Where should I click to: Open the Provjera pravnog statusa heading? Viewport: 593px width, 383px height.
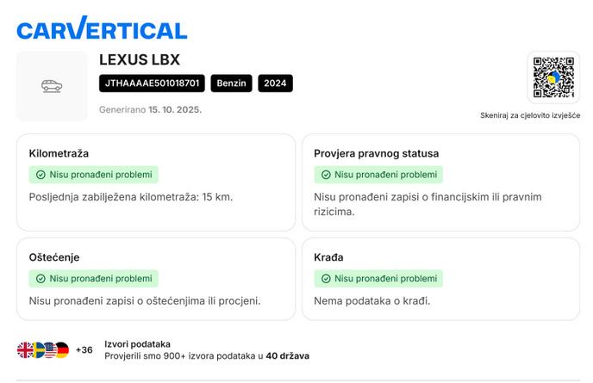tap(376, 153)
